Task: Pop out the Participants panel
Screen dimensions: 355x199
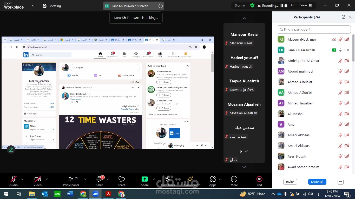Action: tap(344, 17)
